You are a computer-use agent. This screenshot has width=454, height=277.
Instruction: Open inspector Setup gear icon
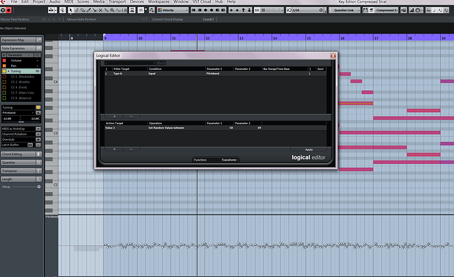[x=39, y=187]
